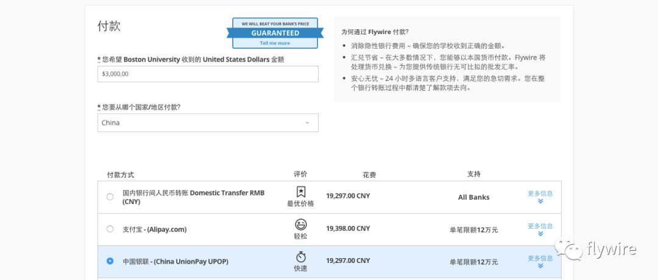Click 19,297.00 CNY in Domestic Transfer row
658x280 pixels.
(348, 196)
